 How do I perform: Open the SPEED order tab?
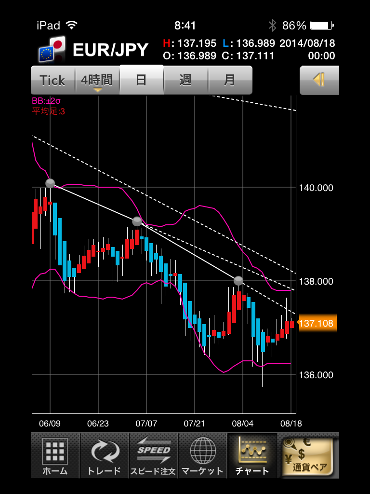[x=154, y=455]
